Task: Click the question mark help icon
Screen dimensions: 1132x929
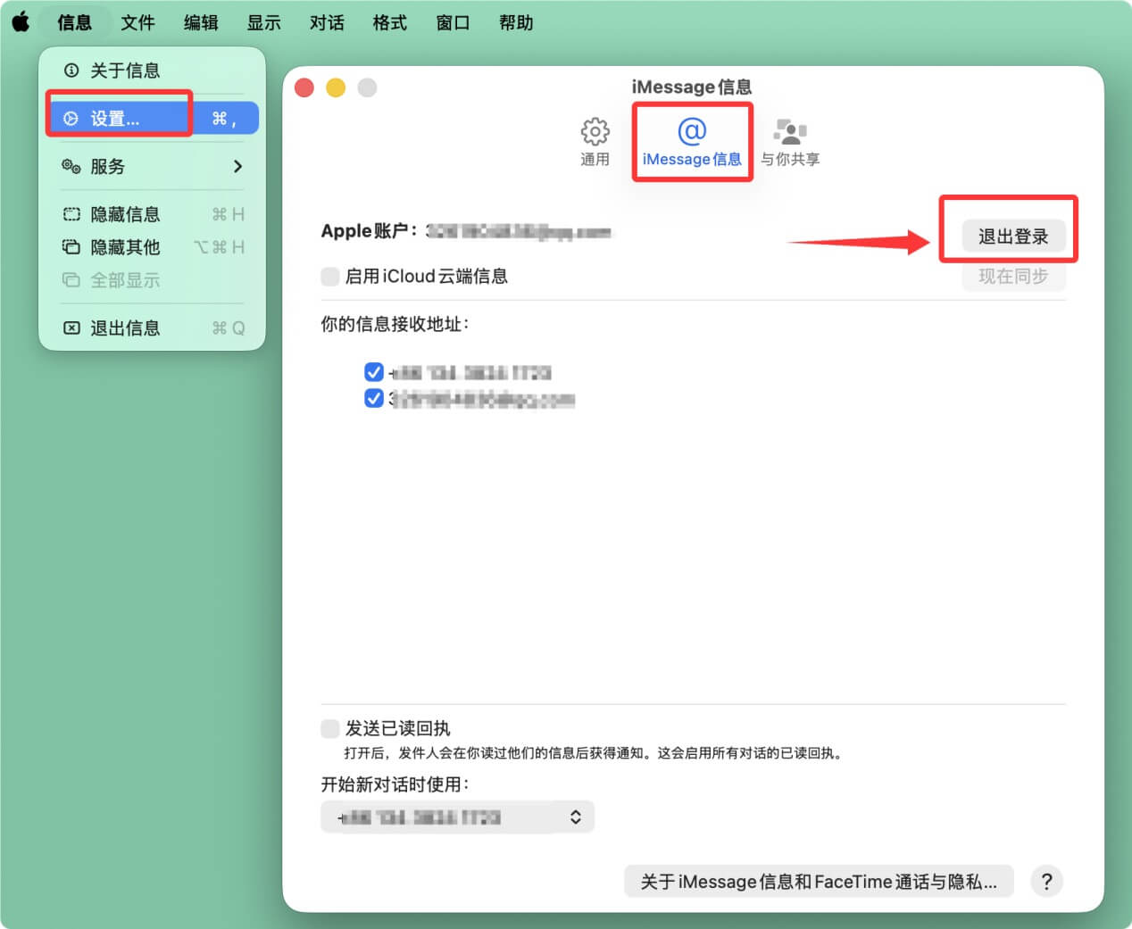Action: tap(1046, 881)
